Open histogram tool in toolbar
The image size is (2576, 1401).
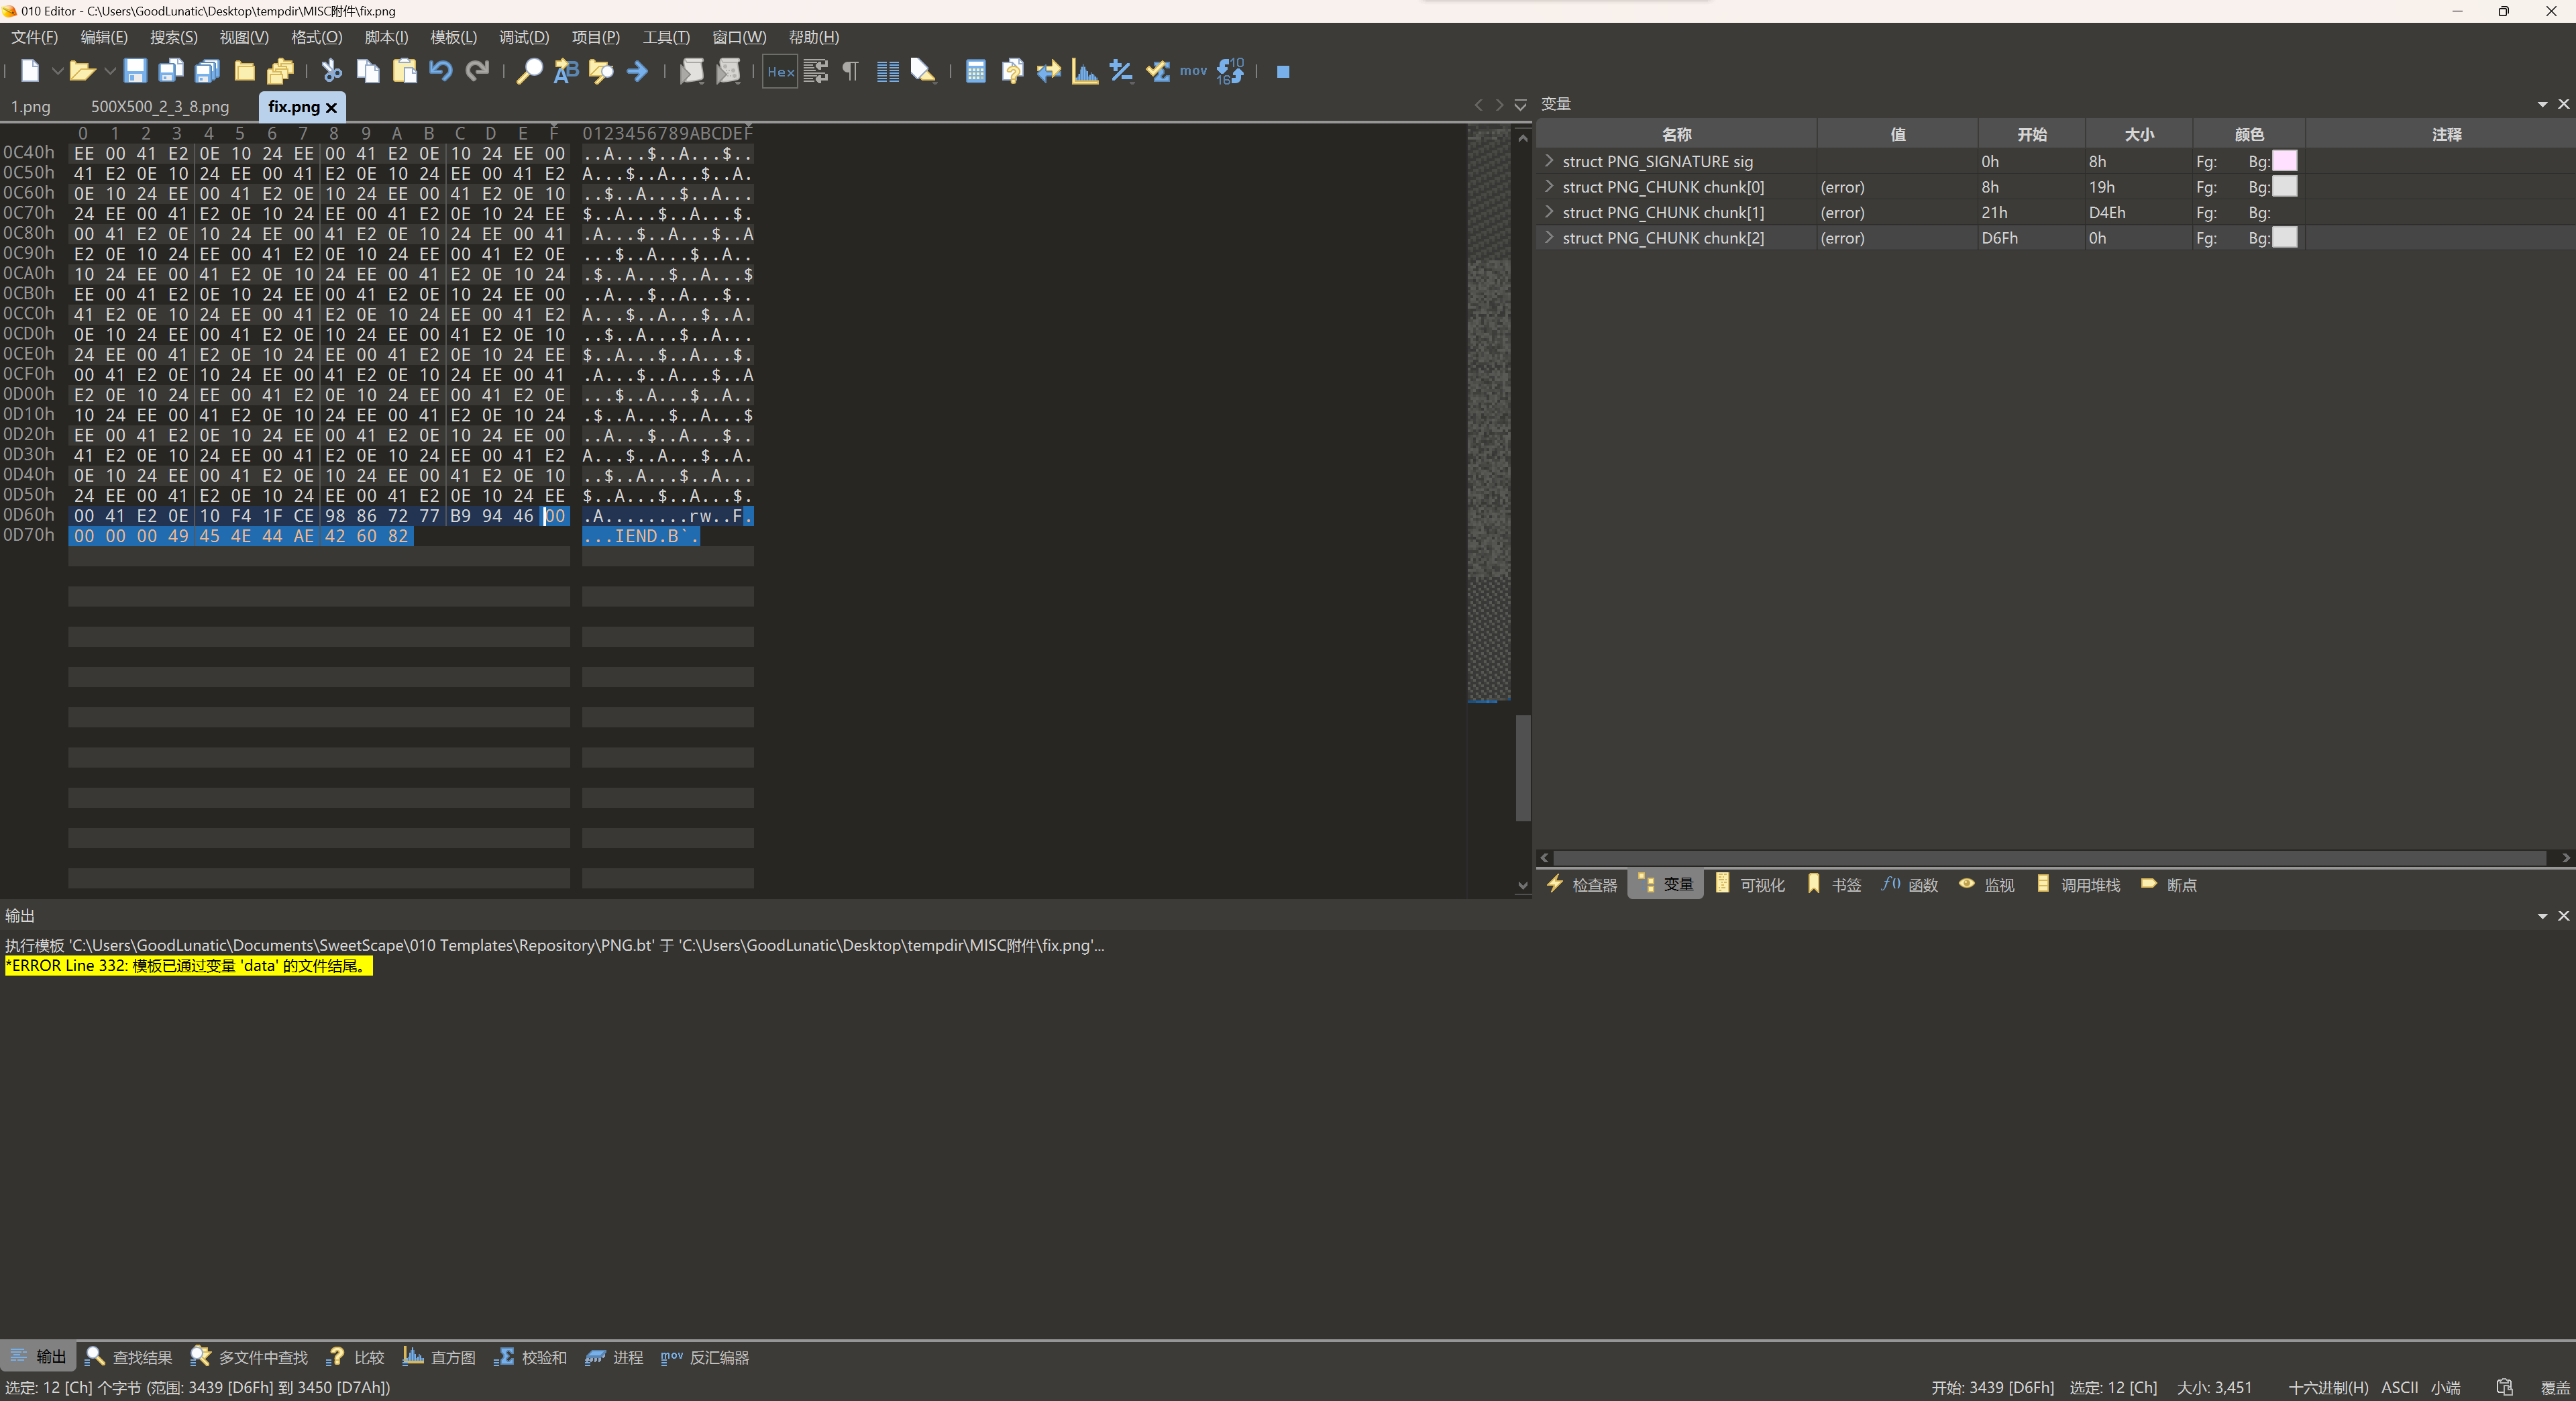[1085, 71]
